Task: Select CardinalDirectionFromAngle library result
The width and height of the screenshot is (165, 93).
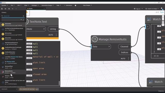Action: [13, 48]
